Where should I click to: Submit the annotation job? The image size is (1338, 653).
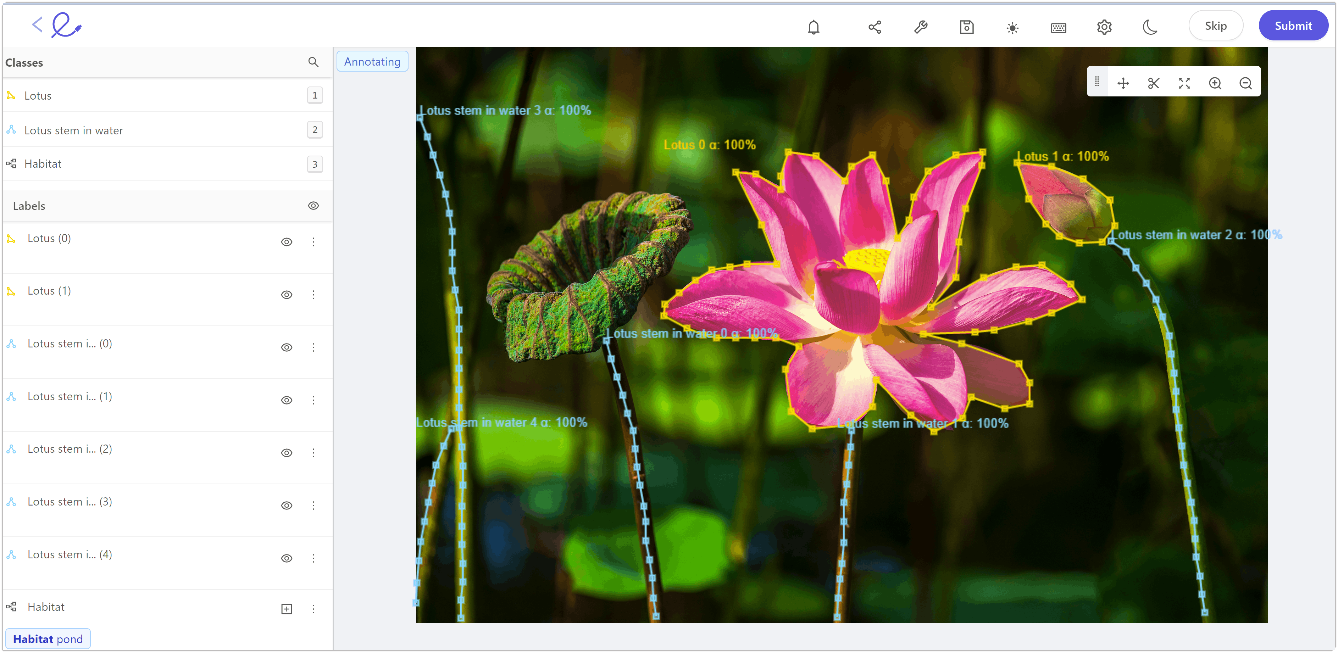click(x=1293, y=25)
